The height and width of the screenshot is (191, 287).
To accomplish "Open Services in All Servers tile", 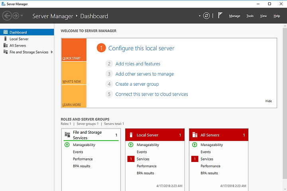I will pyautogui.click(x=207, y=159).
